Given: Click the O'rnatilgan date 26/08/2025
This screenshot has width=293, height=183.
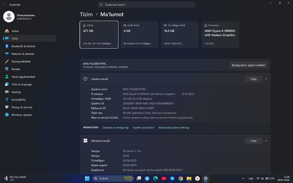Looking at the screenshot, I should tap(130, 160).
